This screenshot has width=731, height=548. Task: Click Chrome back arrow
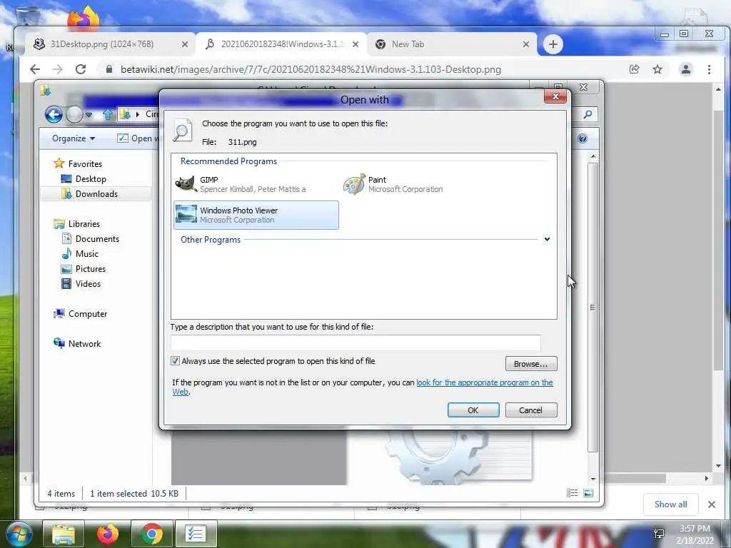[35, 69]
